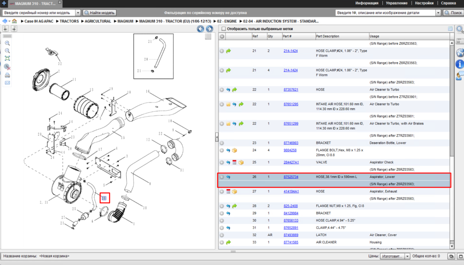Open the price type dropdown
Image resolution: width=464 pixels, height=265 pixels.
coord(407,256)
